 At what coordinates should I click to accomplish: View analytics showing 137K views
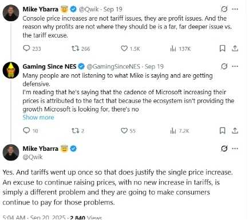tap(180, 49)
